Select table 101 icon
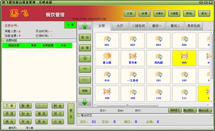 pos(158,76)
